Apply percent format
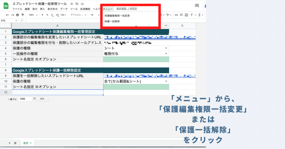The image size is (285, 149). pyautogui.click(x=47, y=15)
